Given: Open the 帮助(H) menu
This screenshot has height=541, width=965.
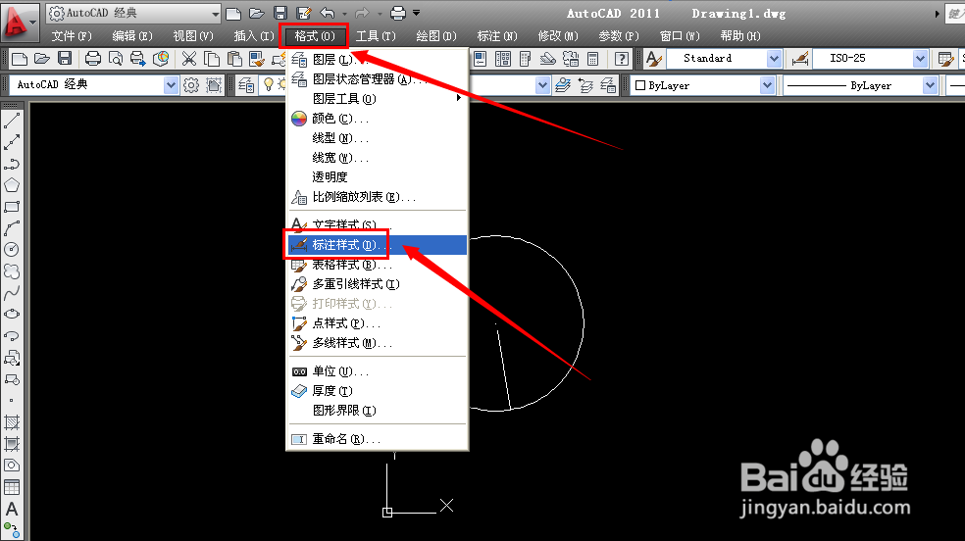Looking at the screenshot, I should (740, 36).
